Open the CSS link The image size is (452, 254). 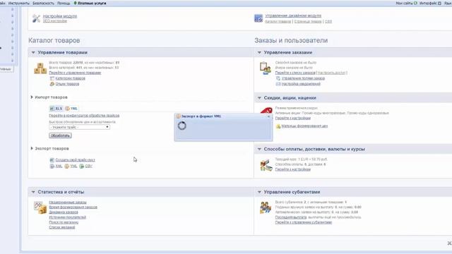pyautogui.click(x=328, y=21)
